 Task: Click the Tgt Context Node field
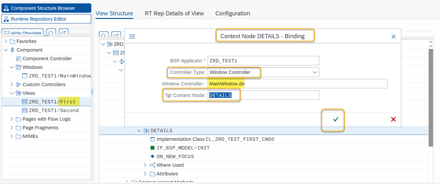coord(263,95)
